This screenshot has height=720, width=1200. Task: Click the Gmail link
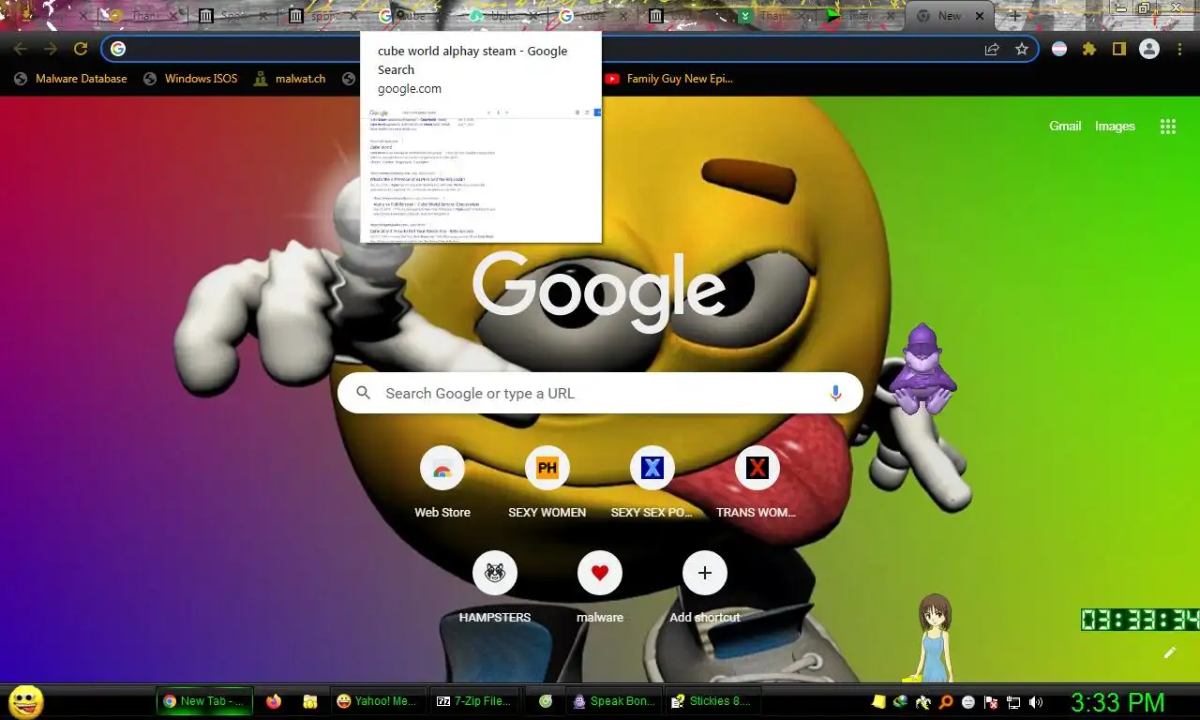pyautogui.click(x=1065, y=127)
